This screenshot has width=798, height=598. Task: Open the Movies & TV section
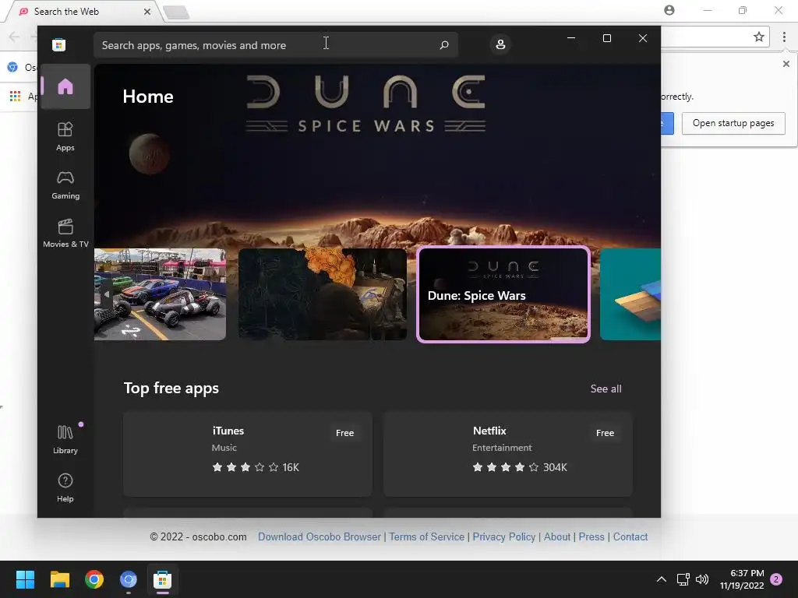click(65, 233)
